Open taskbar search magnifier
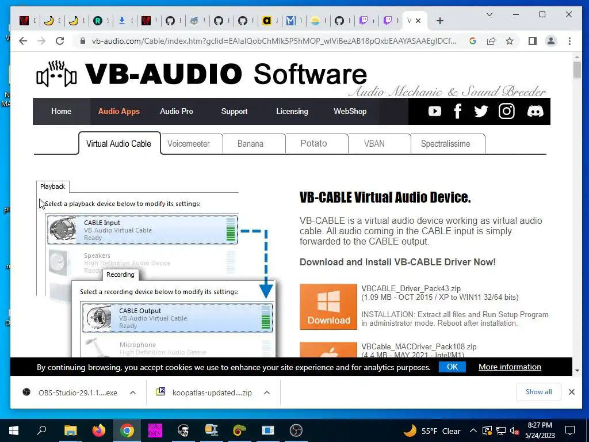The width and height of the screenshot is (589, 442). point(41,430)
